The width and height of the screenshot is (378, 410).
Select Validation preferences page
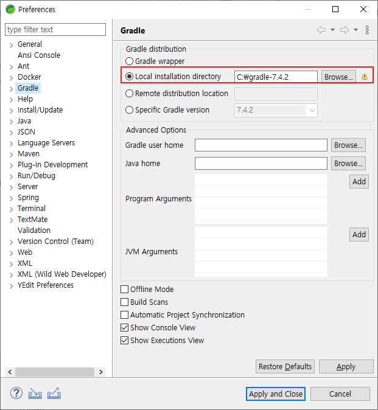pos(34,231)
